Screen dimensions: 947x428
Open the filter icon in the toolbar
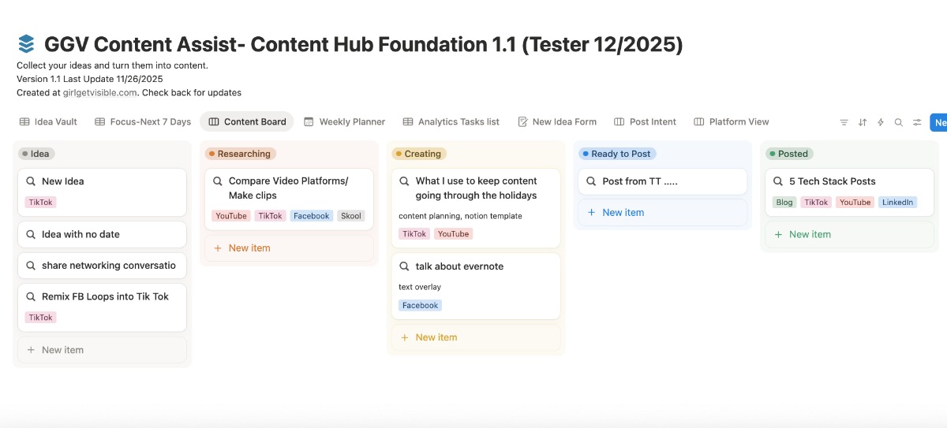(x=844, y=122)
